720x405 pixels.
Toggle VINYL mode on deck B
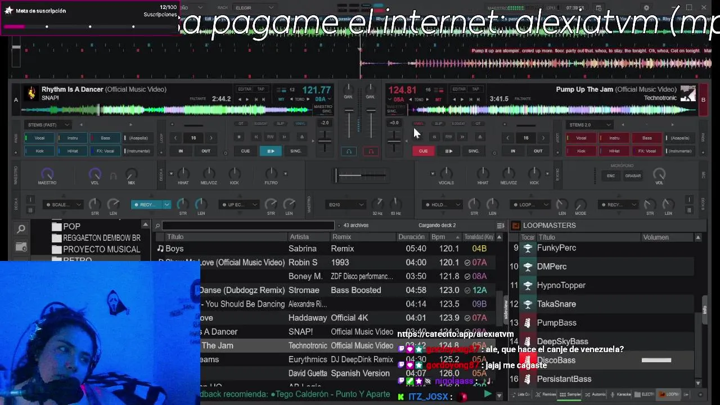(x=419, y=124)
